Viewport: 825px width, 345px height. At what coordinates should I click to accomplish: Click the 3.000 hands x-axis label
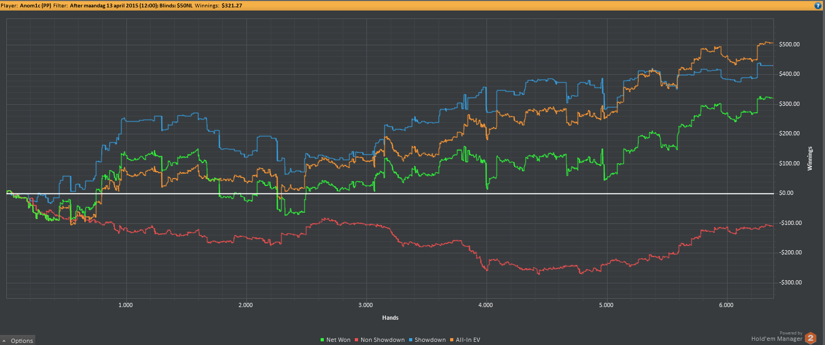365,305
